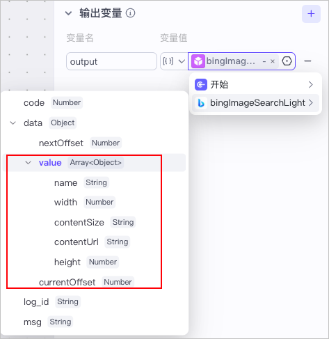This screenshot has width=329, height=339.
Task: Click the 变量名 column label
Action: (x=80, y=38)
